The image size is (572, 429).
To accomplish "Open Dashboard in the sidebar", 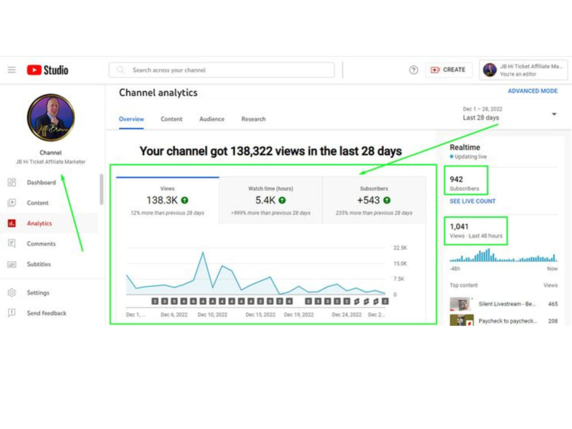I will coord(41,182).
